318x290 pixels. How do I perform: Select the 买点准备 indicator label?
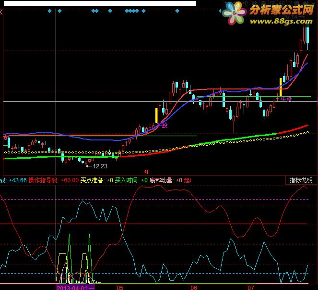[x=92, y=180]
